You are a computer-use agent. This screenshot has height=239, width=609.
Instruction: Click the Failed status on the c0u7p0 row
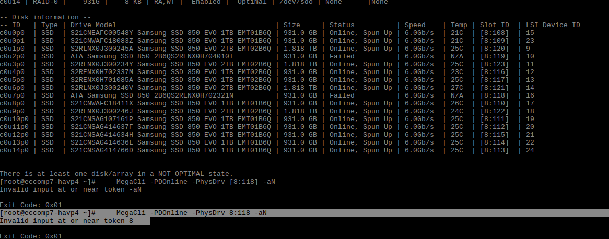coord(342,95)
